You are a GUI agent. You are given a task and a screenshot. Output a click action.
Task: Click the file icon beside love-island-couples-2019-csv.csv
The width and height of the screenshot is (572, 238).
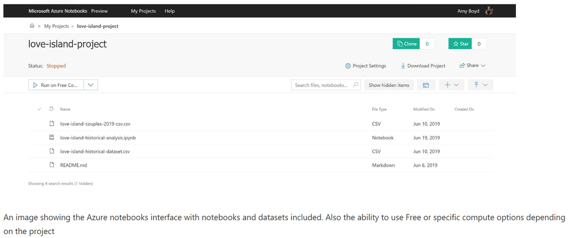click(x=52, y=123)
